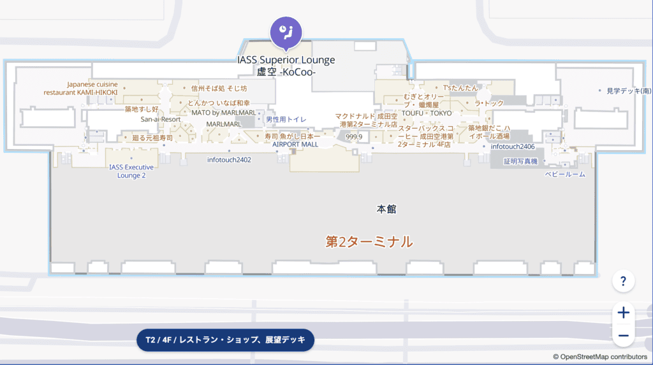Select the infotouch2402 kiosk label
653x365 pixels.
tap(229, 160)
